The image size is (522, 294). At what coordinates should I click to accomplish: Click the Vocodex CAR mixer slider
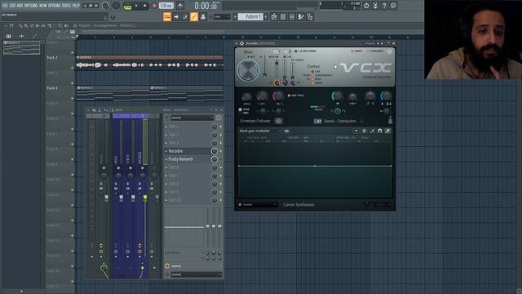point(285,68)
